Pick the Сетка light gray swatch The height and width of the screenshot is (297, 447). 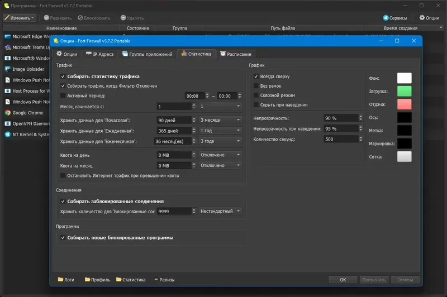pyautogui.click(x=404, y=157)
